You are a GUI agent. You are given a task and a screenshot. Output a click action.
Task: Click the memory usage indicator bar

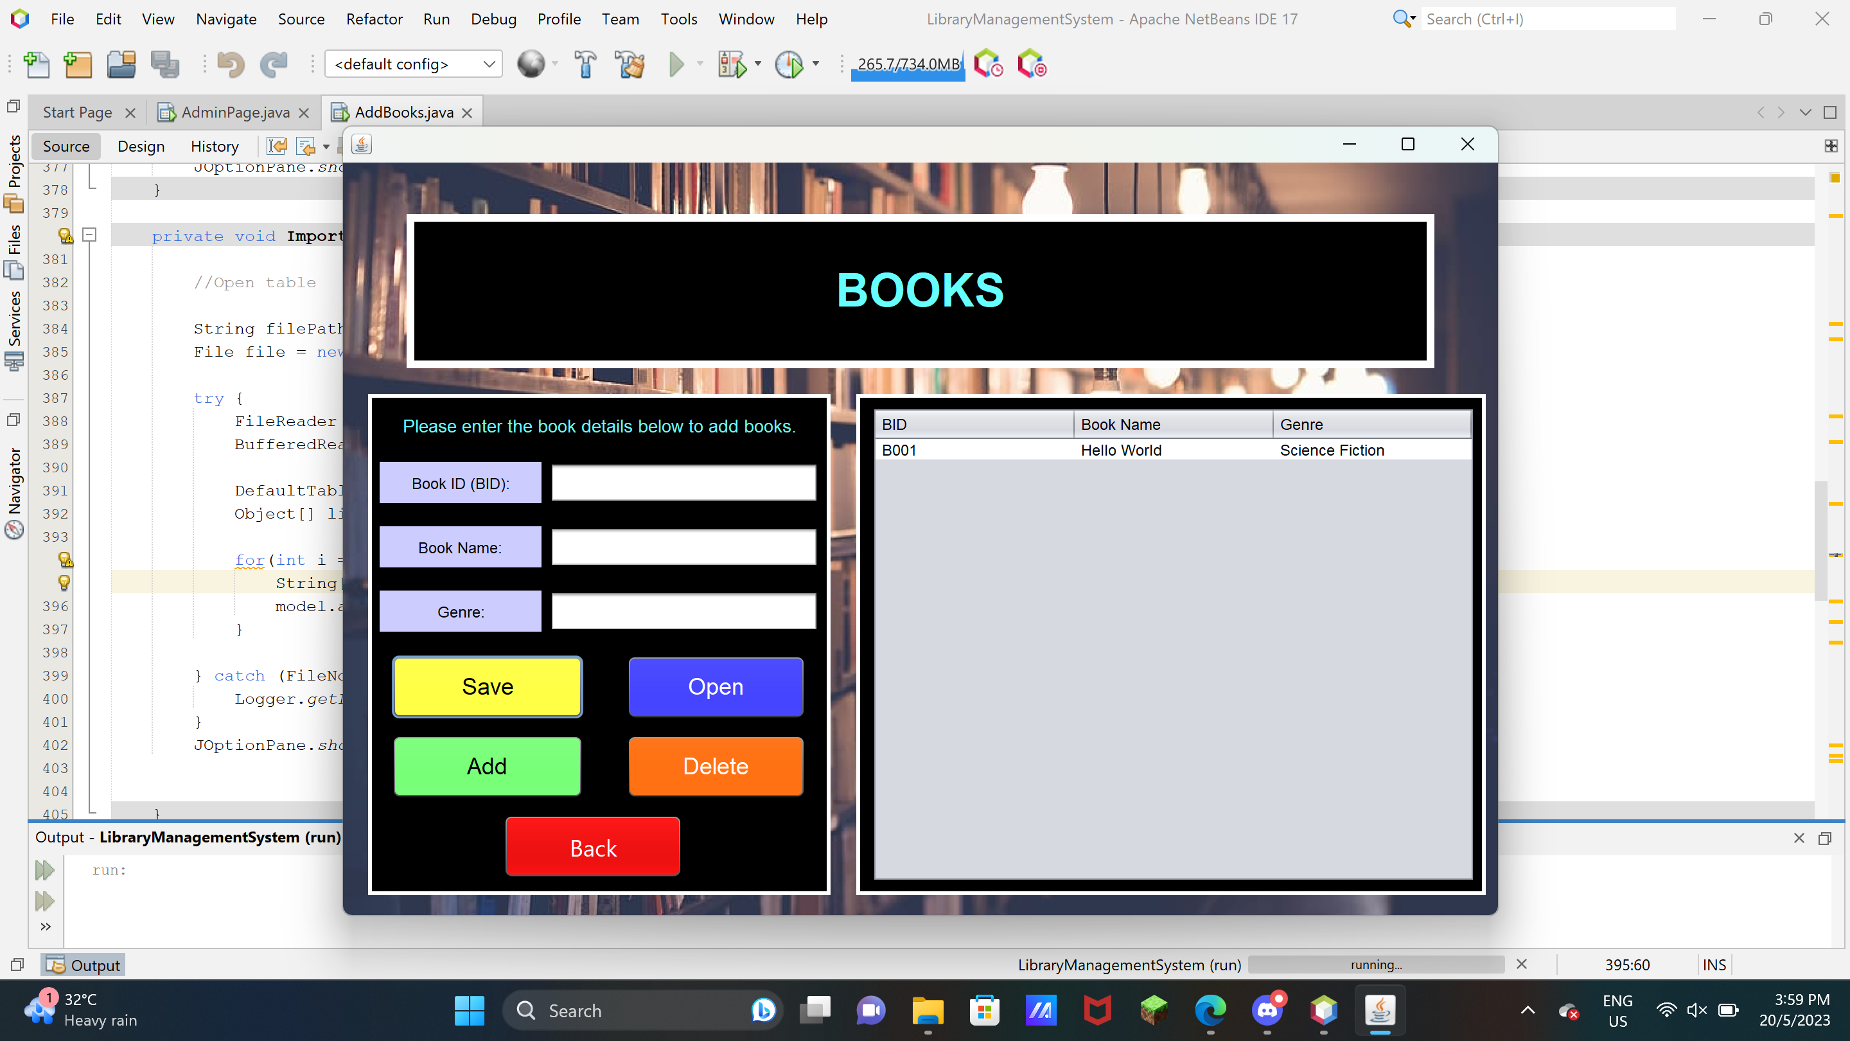click(908, 65)
